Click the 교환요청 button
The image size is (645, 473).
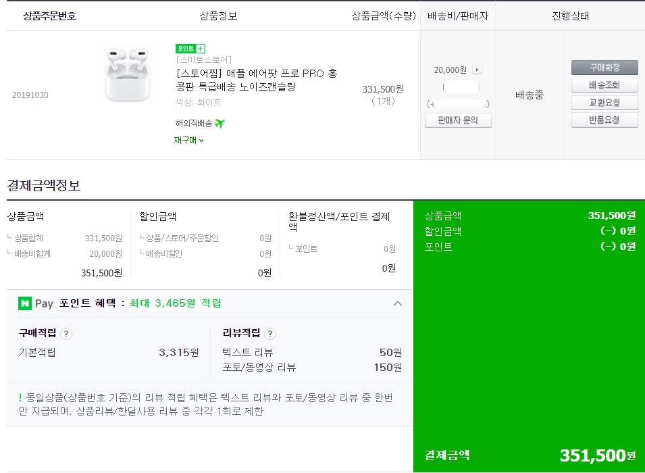604,103
